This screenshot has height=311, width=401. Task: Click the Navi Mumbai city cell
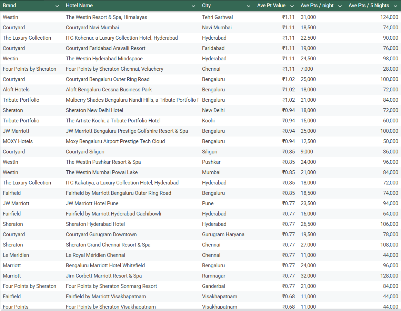217,27
